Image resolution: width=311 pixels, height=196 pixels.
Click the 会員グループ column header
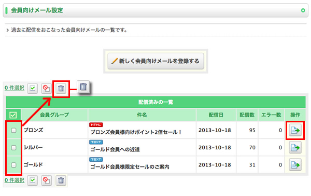(54, 115)
